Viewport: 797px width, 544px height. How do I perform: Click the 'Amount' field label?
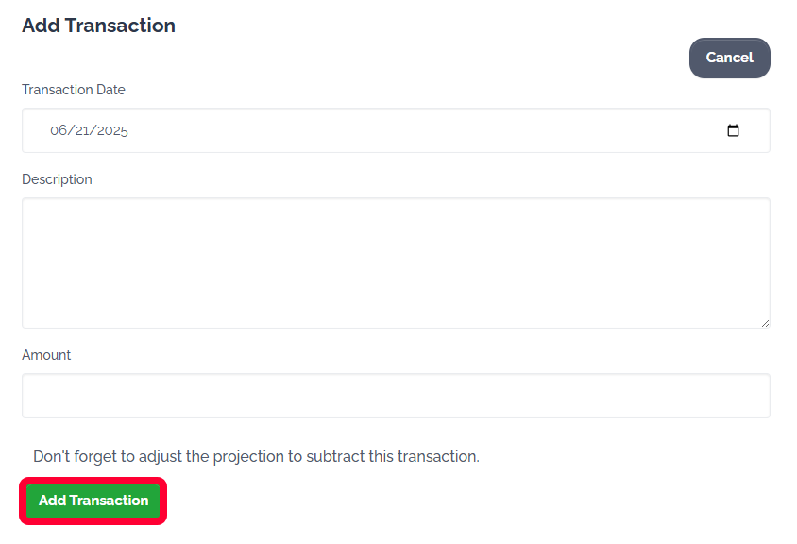pyautogui.click(x=46, y=355)
